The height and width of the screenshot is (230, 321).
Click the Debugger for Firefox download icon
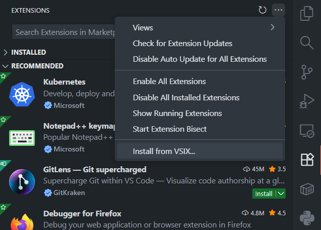pyautogui.click(x=245, y=213)
